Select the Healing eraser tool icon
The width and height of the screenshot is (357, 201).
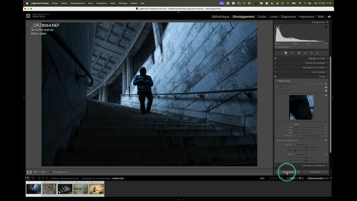[x=299, y=53]
